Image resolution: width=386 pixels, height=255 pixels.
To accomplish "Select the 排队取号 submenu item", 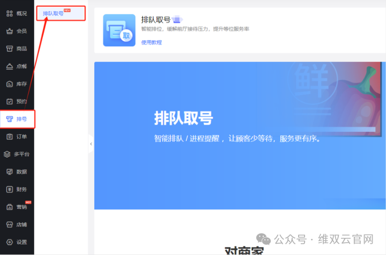I will [61, 13].
